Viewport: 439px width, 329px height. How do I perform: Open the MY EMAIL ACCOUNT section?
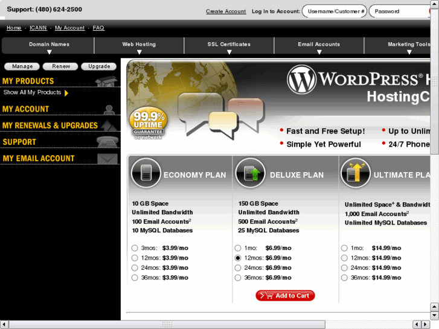pos(39,159)
